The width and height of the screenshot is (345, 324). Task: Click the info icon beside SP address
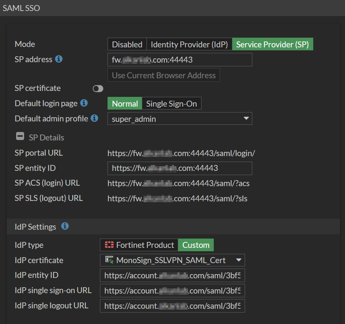(x=59, y=59)
